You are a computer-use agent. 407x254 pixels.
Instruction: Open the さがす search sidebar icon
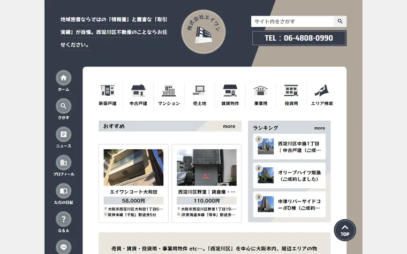[64, 106]
